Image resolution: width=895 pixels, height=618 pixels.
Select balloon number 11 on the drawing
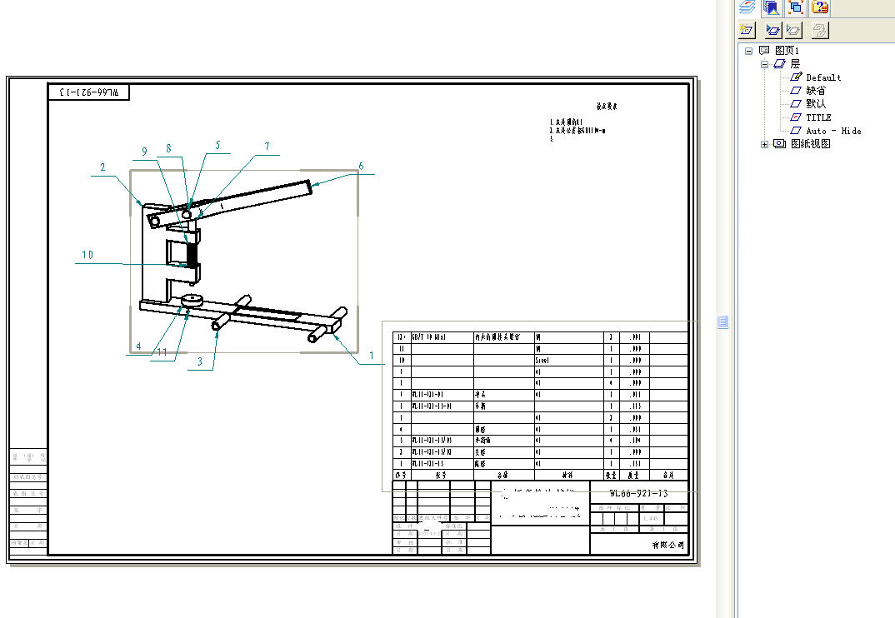point(162,352)
